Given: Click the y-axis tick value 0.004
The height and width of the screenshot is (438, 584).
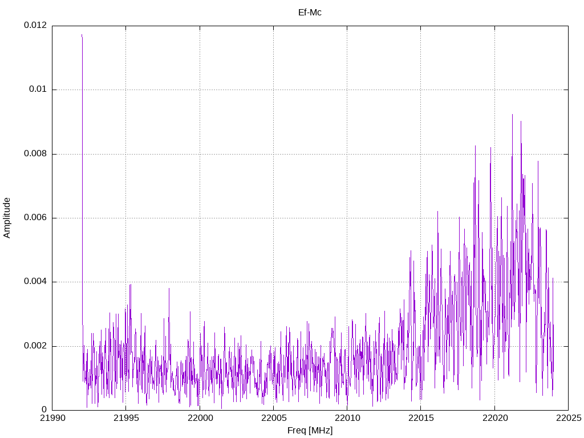Looking at the screenshot, I should [x=35, y=282].
